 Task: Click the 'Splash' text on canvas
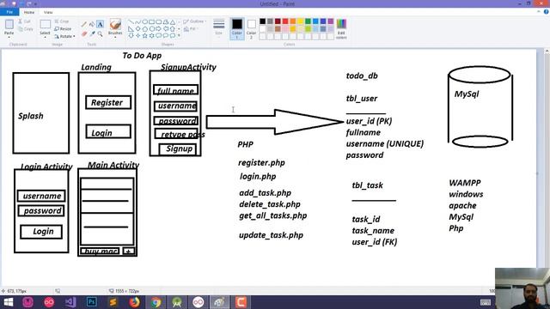coord(31,116)
